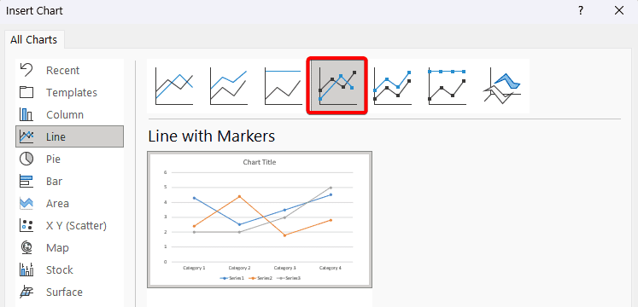Select the Line with Markers subtype

tap(337, 86)
